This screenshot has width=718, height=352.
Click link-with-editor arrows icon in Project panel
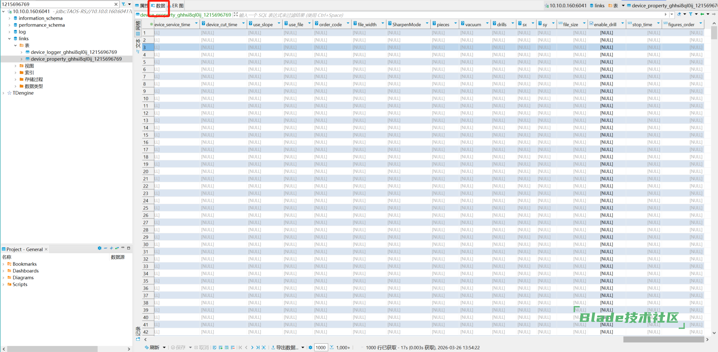pos(117,248)
